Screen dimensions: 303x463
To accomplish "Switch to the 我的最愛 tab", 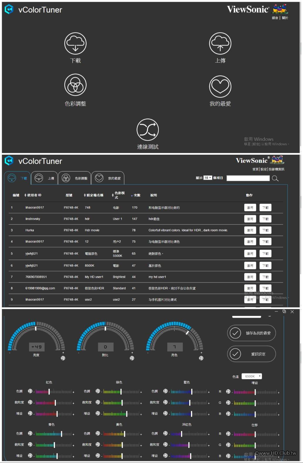I will [108, 178].
